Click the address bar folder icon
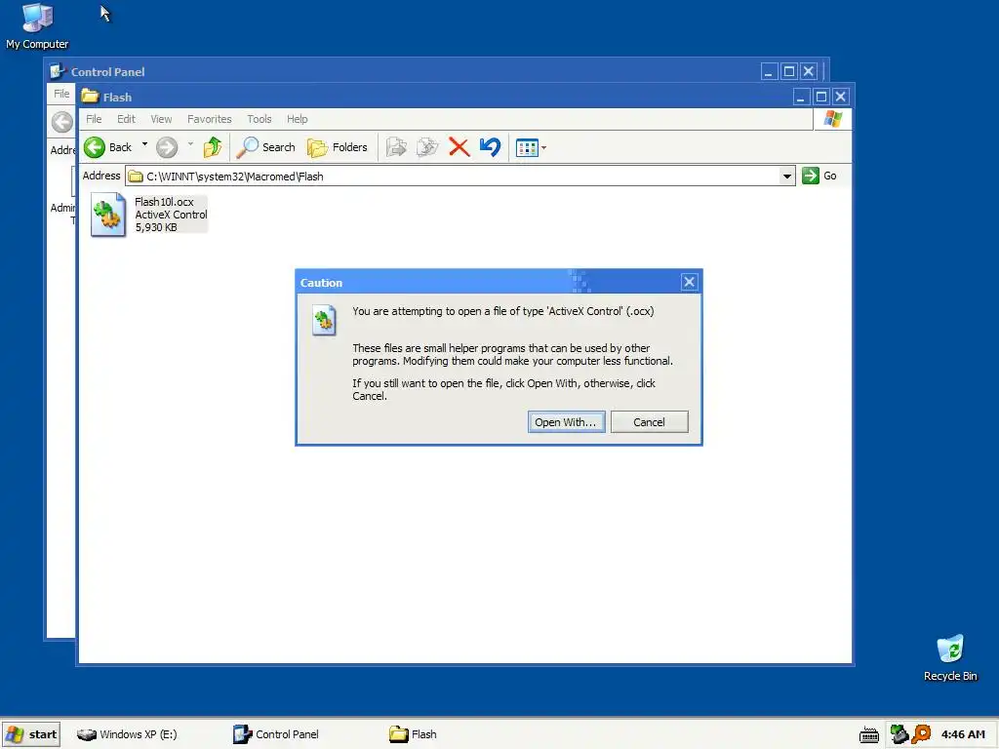The image size is (999, 749). click(136, 177)
